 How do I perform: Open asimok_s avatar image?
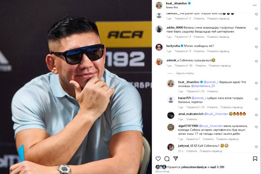159,62
